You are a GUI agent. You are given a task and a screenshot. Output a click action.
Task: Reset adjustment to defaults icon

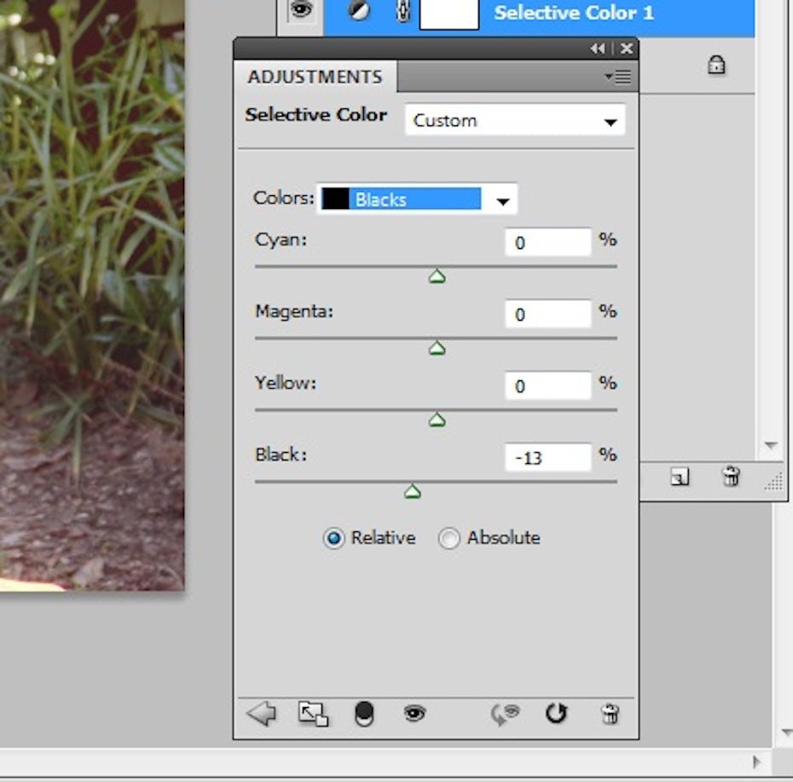[x=556, y=714]
